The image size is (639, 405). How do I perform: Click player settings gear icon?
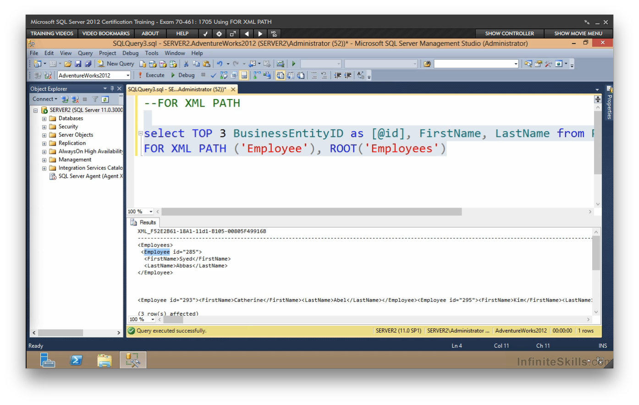[x=219, y=33]
